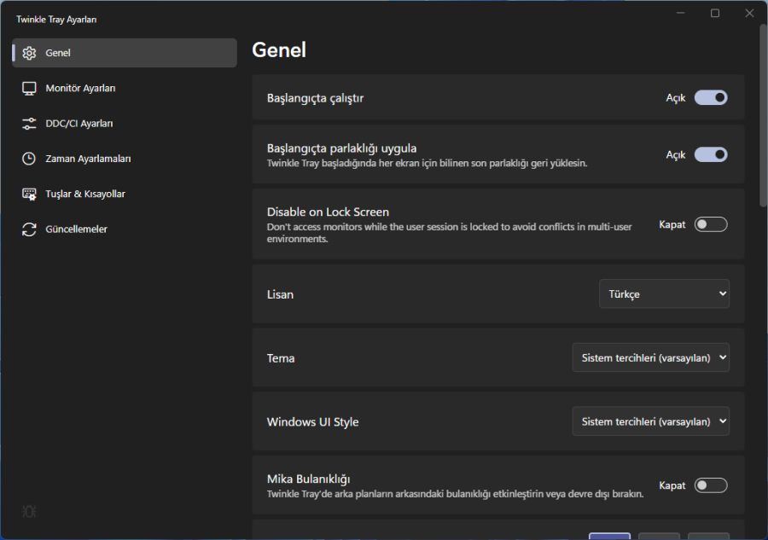Go to the Güncellemeler page

[x=76, y=229]
